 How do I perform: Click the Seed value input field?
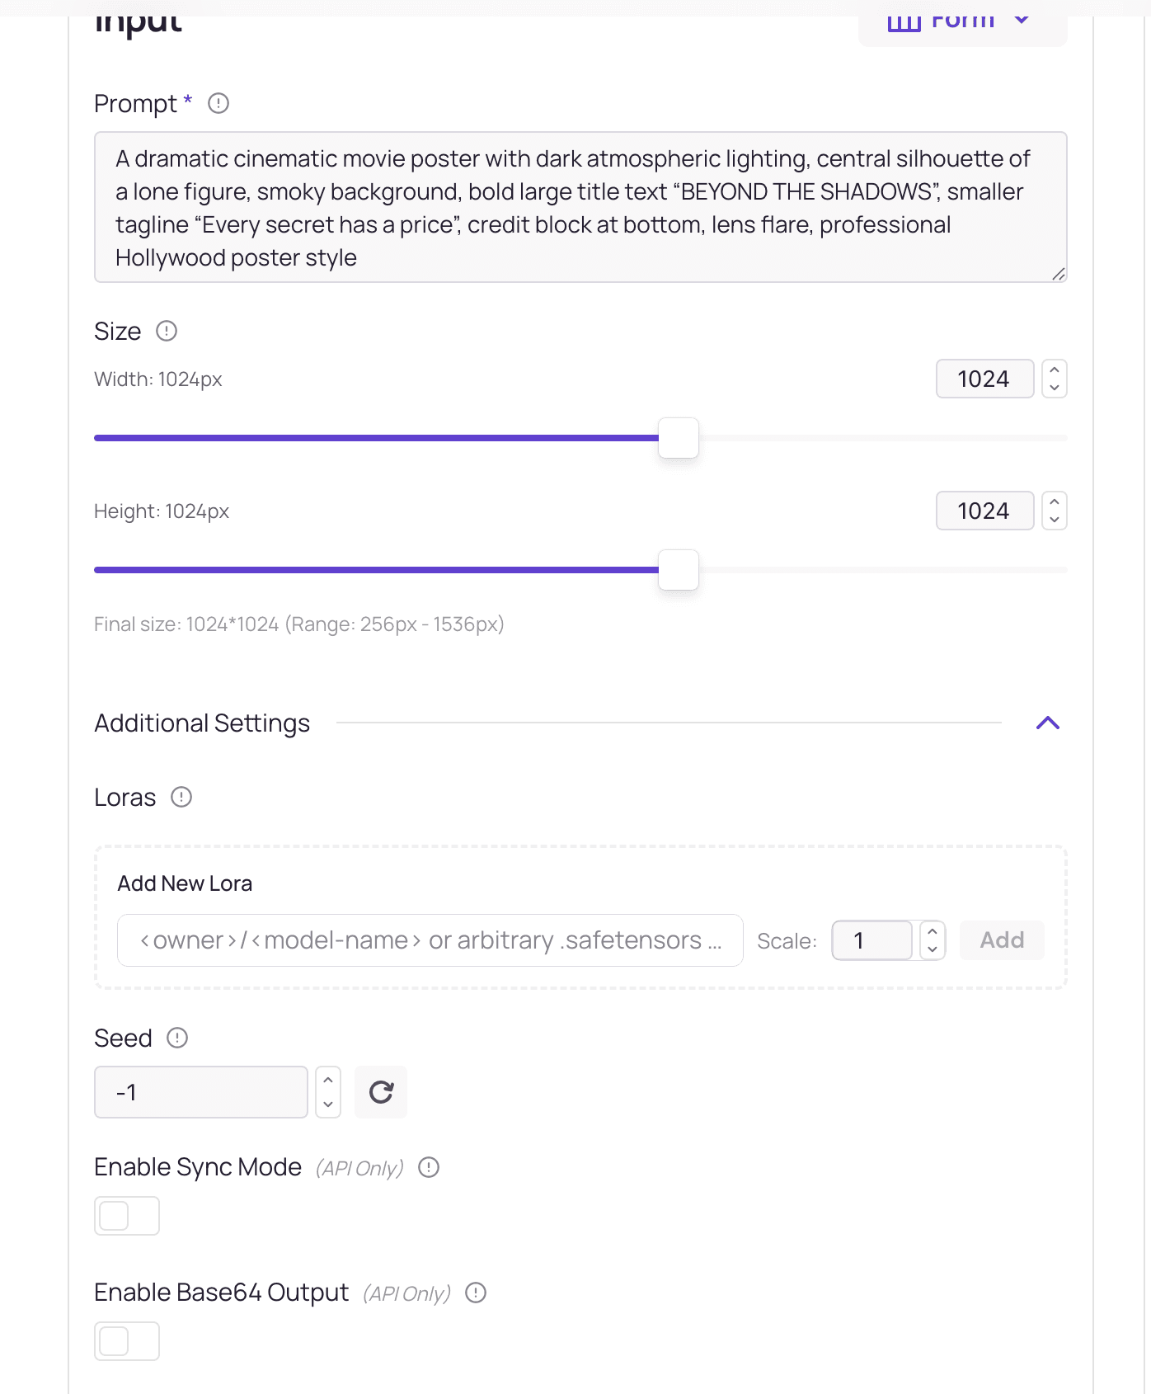[201, 1092]
